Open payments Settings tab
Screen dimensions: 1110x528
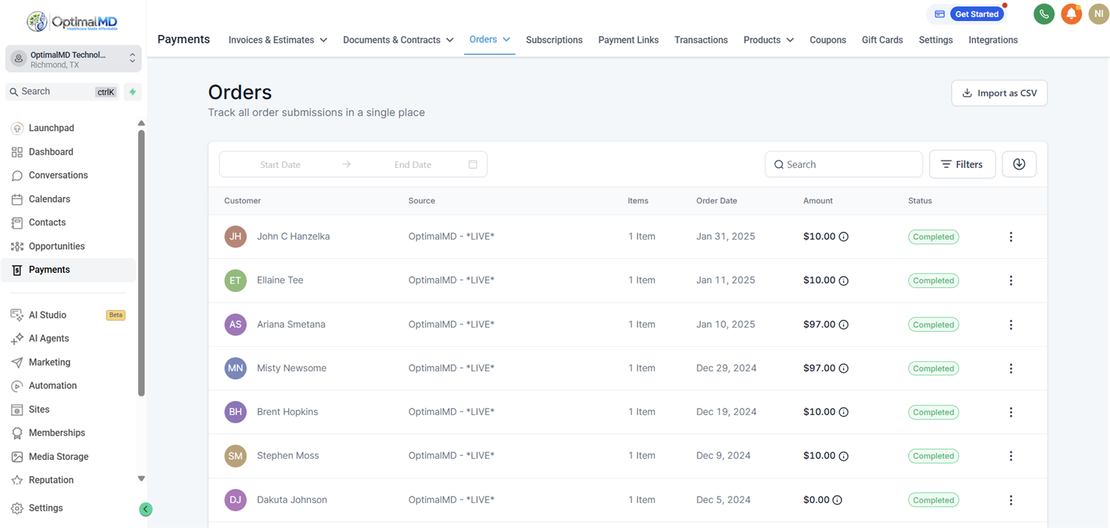[936, 40]
